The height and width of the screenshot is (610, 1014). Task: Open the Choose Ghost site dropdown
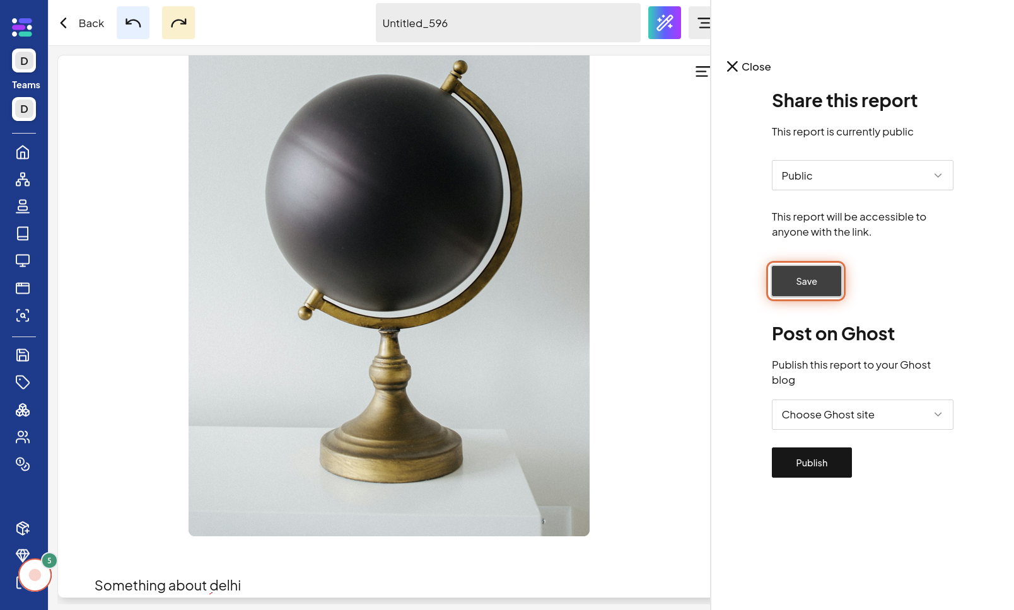pyautogui.click(x=862, y=415)
